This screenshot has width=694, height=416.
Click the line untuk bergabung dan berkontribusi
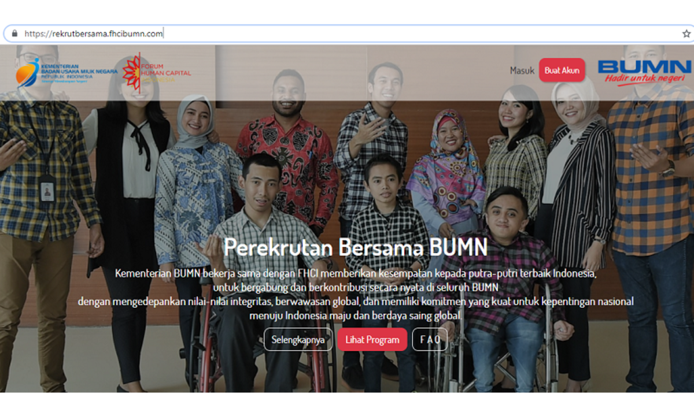(x=356, y=287)
